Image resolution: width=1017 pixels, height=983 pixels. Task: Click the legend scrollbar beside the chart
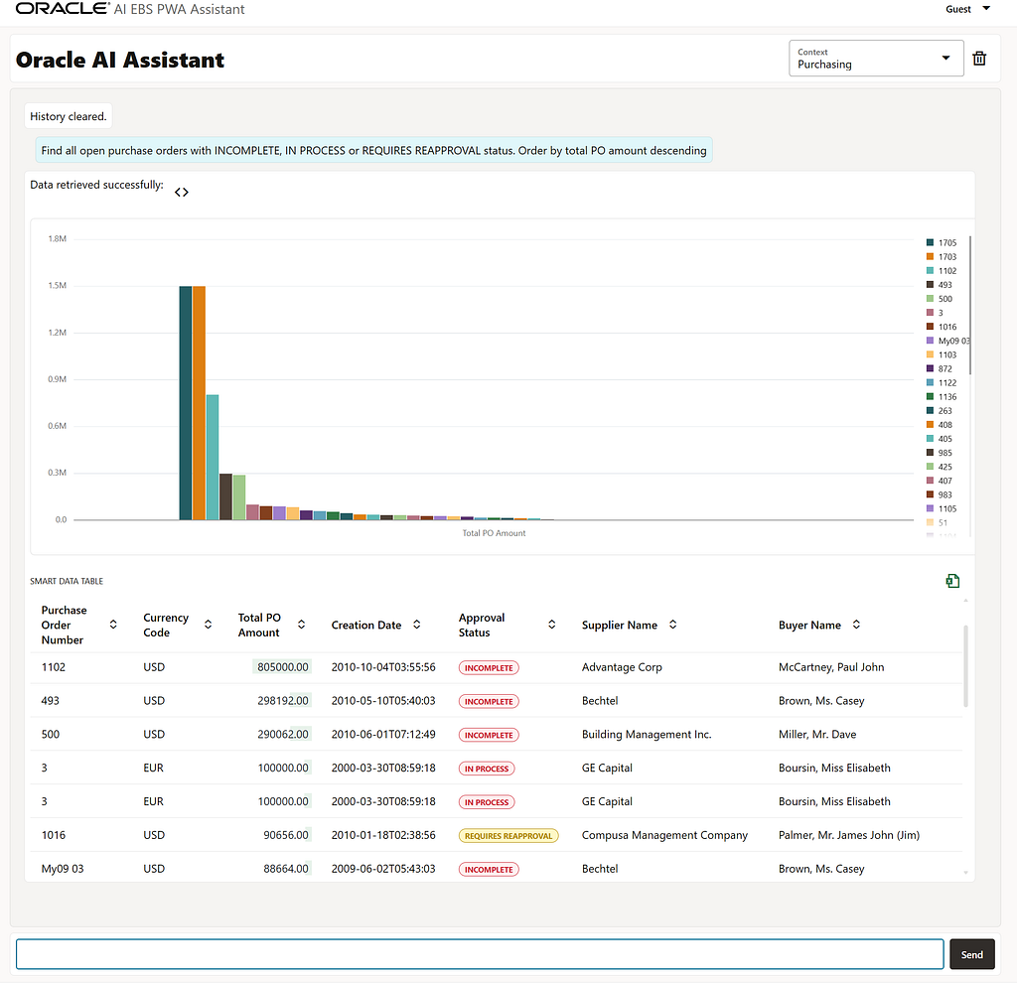click(969, 305)
